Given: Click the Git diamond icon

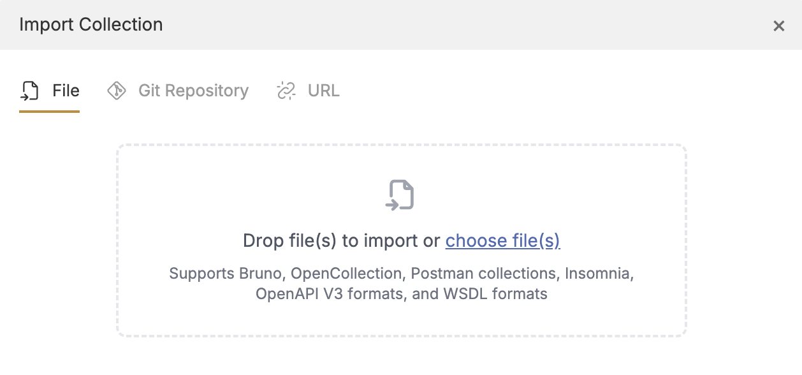Looking at the screenshot, I should coord(117,91).
